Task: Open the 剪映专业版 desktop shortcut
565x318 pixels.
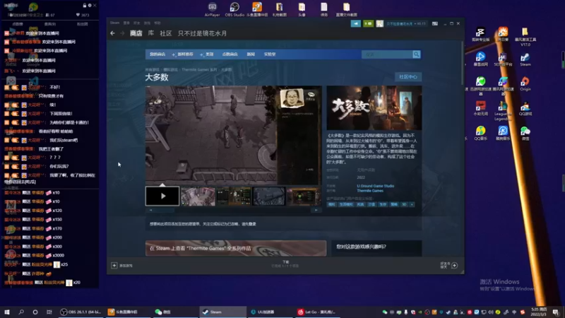Action: 480,35
